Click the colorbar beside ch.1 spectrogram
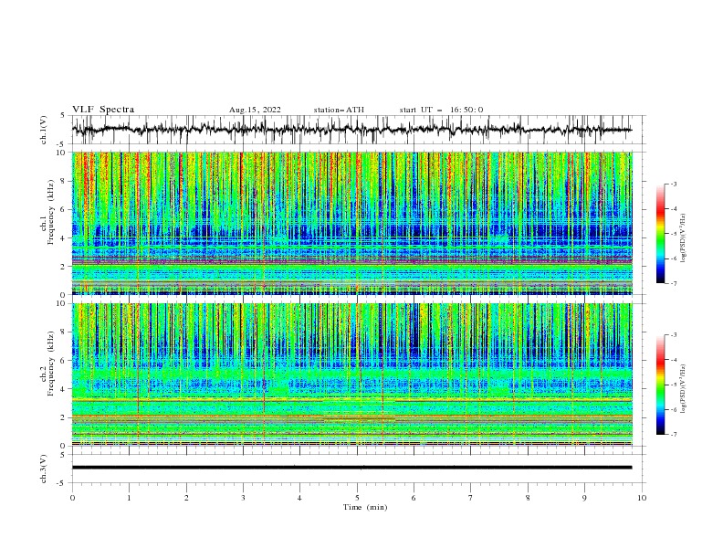 pos(661,233)
